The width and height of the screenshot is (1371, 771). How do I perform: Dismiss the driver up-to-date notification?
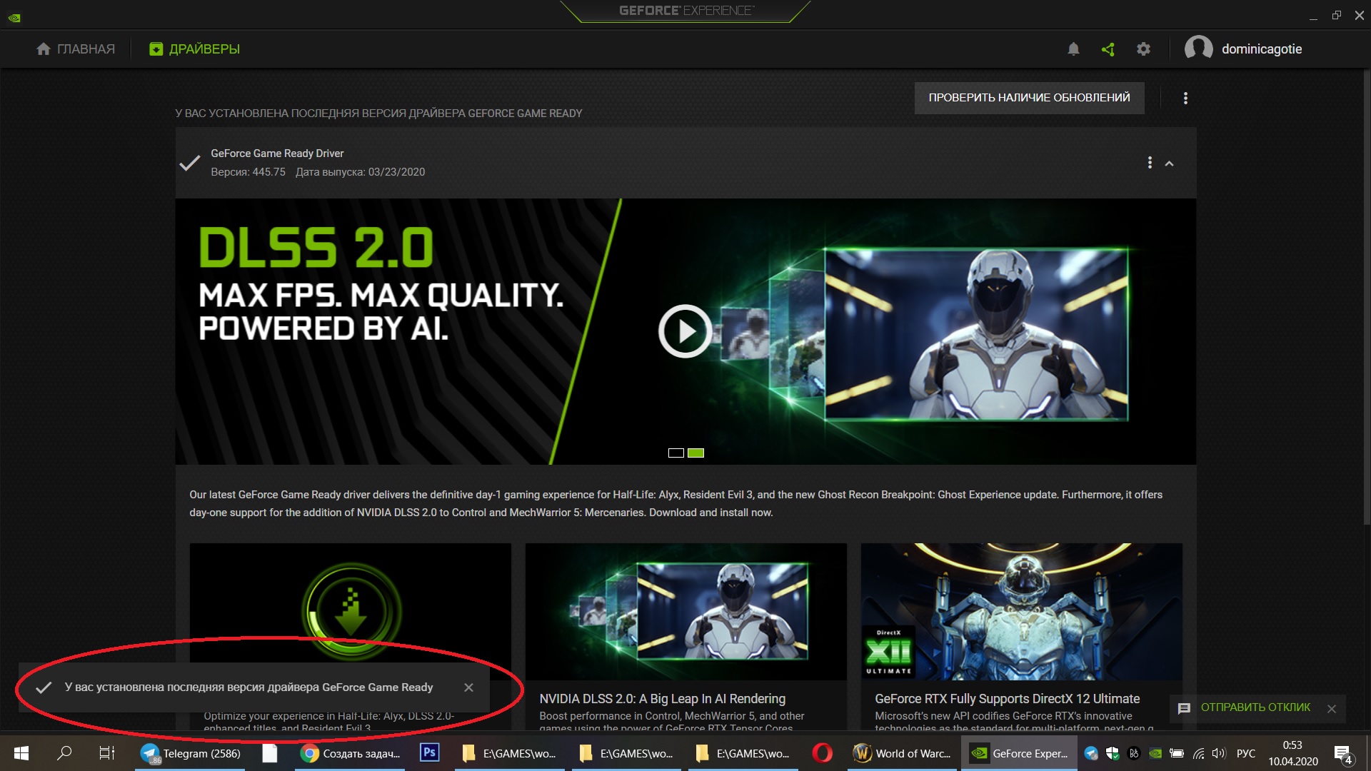click(468, 687)
